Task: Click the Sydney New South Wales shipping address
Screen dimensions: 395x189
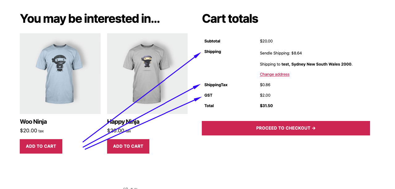Action: click(x=316, y=64)
